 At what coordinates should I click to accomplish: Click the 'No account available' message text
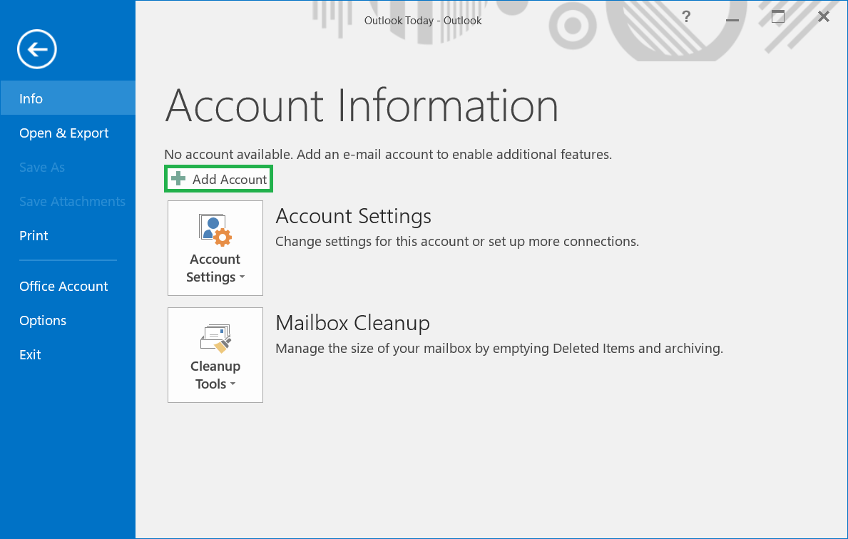388,155
